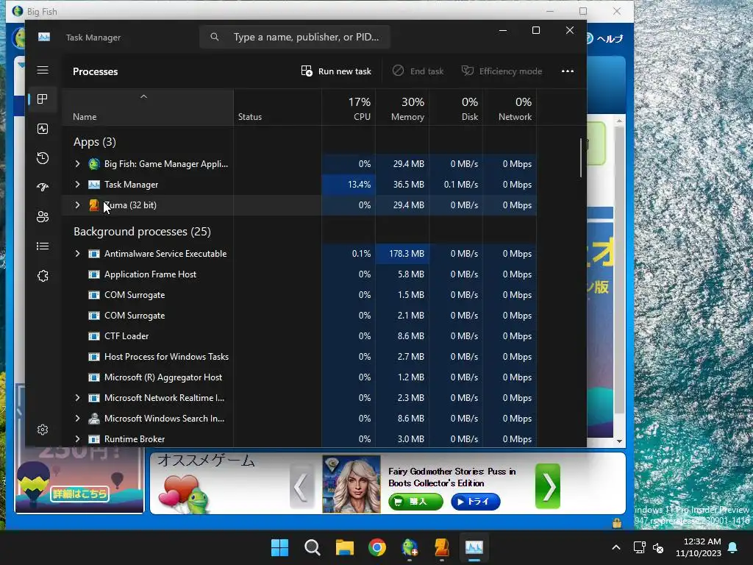Sort processes by Disk column header
This screenshot has width=753, height=565.
pos(456,108)
